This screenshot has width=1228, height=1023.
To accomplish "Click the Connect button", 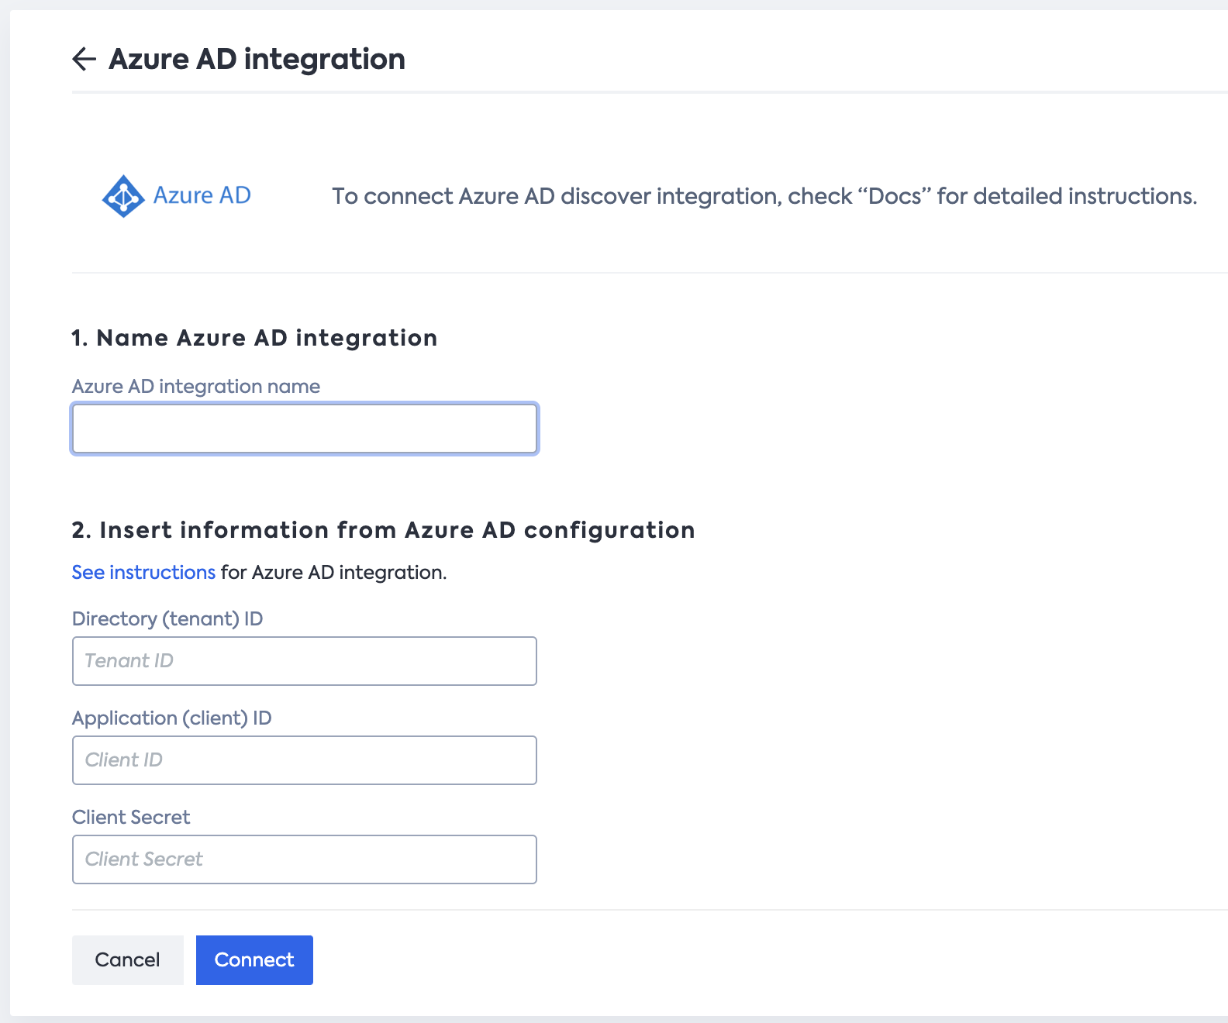I will coord(254,960).
